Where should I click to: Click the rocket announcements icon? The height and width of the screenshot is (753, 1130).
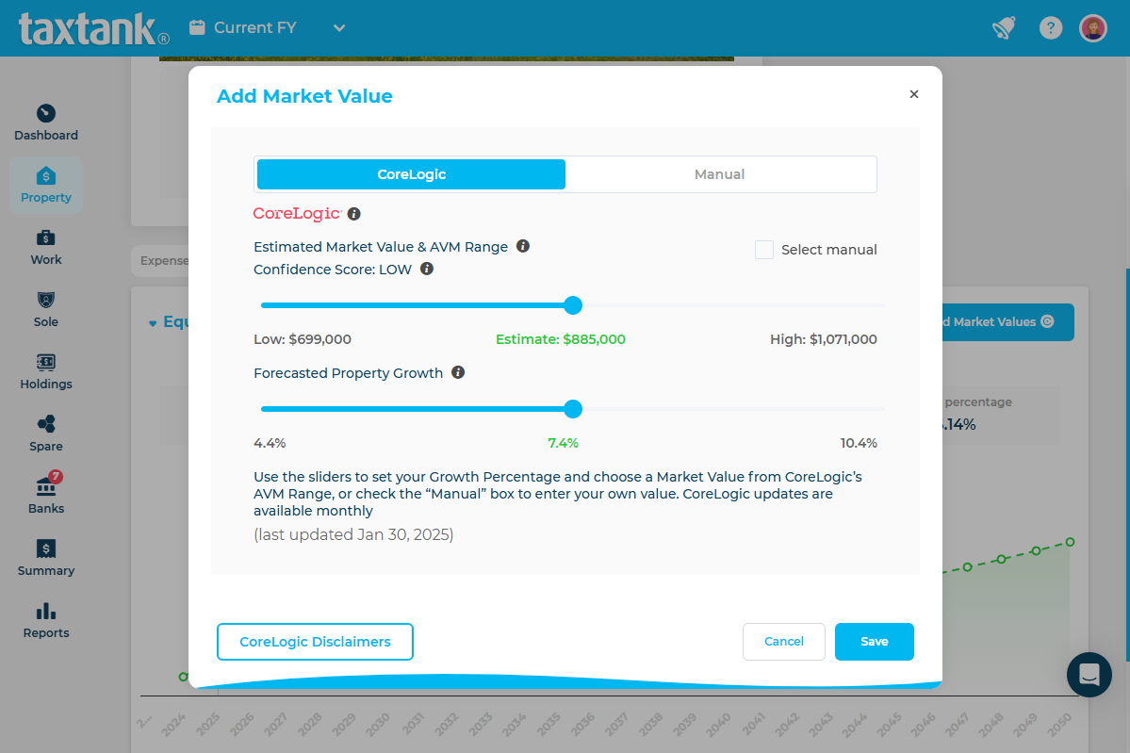click(1004, 28)
